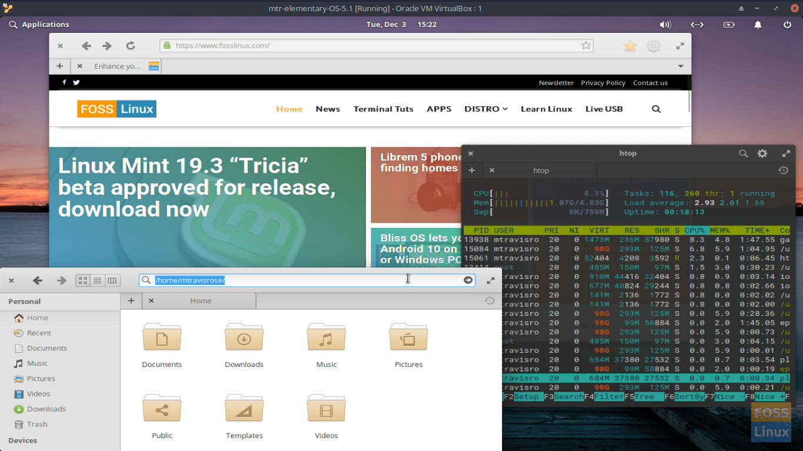The height and width of the screenshot is (451, 803).
Task: Open search in the htop terminal
Action: (x=744, y=153)
